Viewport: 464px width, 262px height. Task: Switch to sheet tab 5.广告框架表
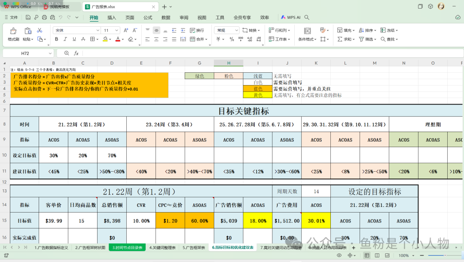[x=194, y=247]
